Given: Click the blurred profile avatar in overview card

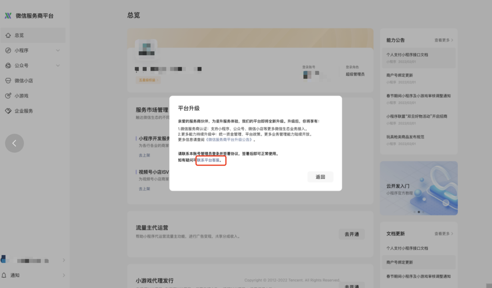Looking at the screenshot, I should coord(146,49).
